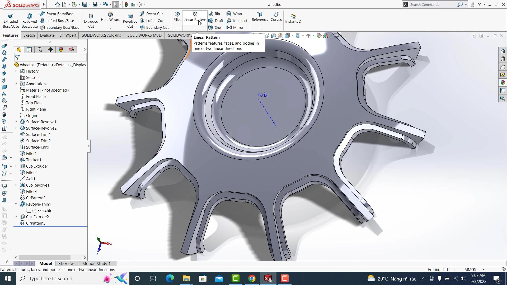
Task: Select the Swept Cut tool
Action: (154, 13)
